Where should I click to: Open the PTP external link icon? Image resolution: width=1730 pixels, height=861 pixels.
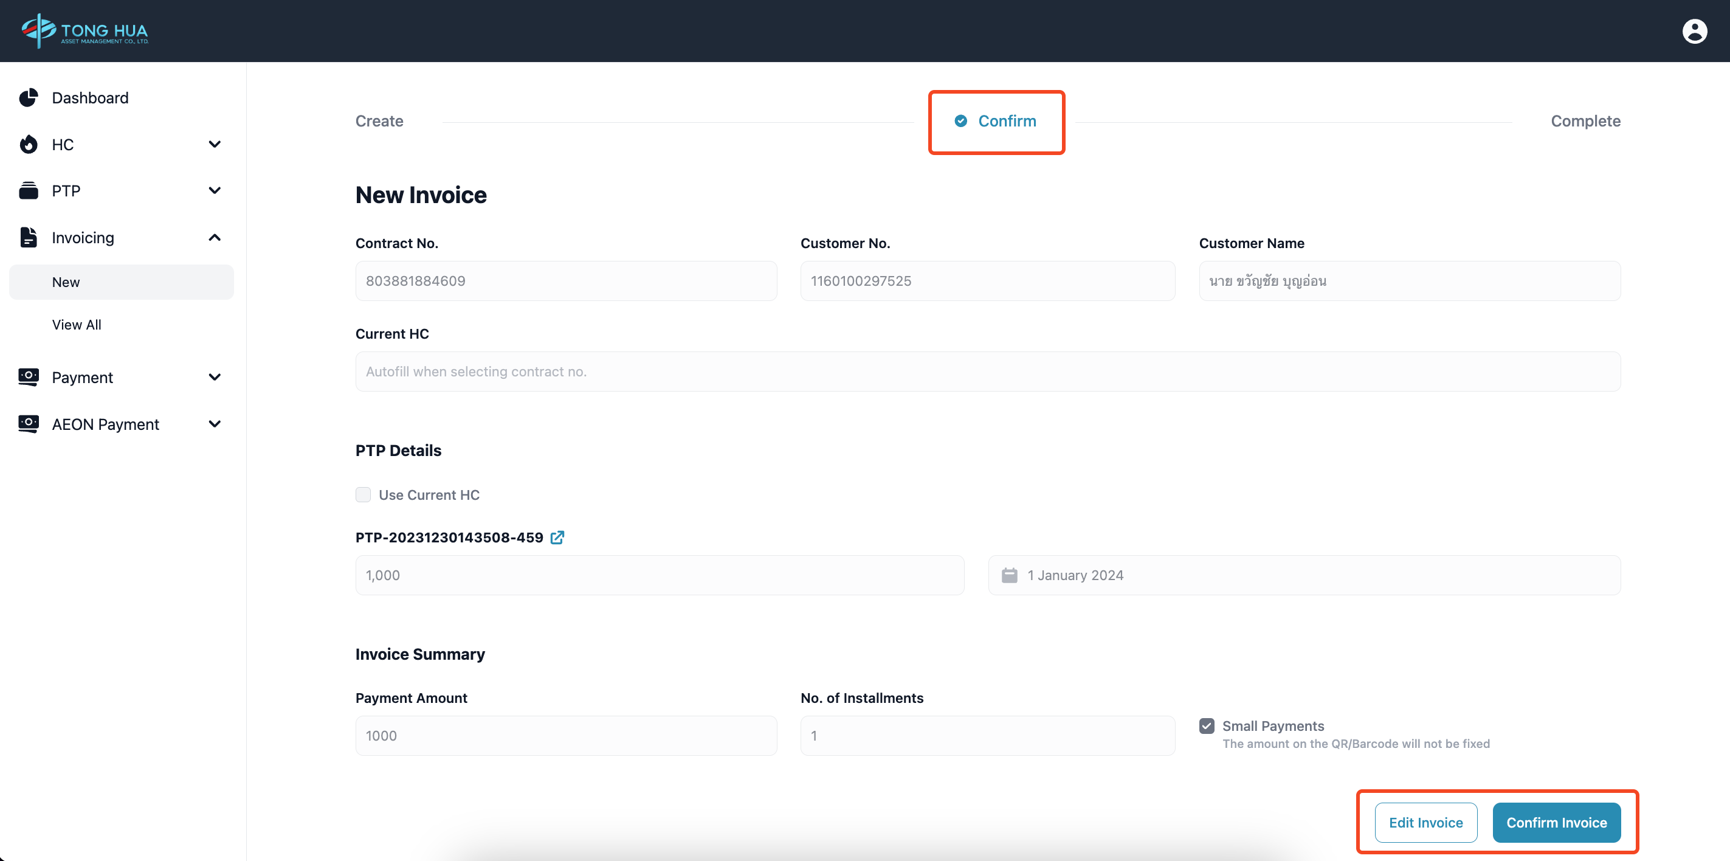(x=557, y=538)
